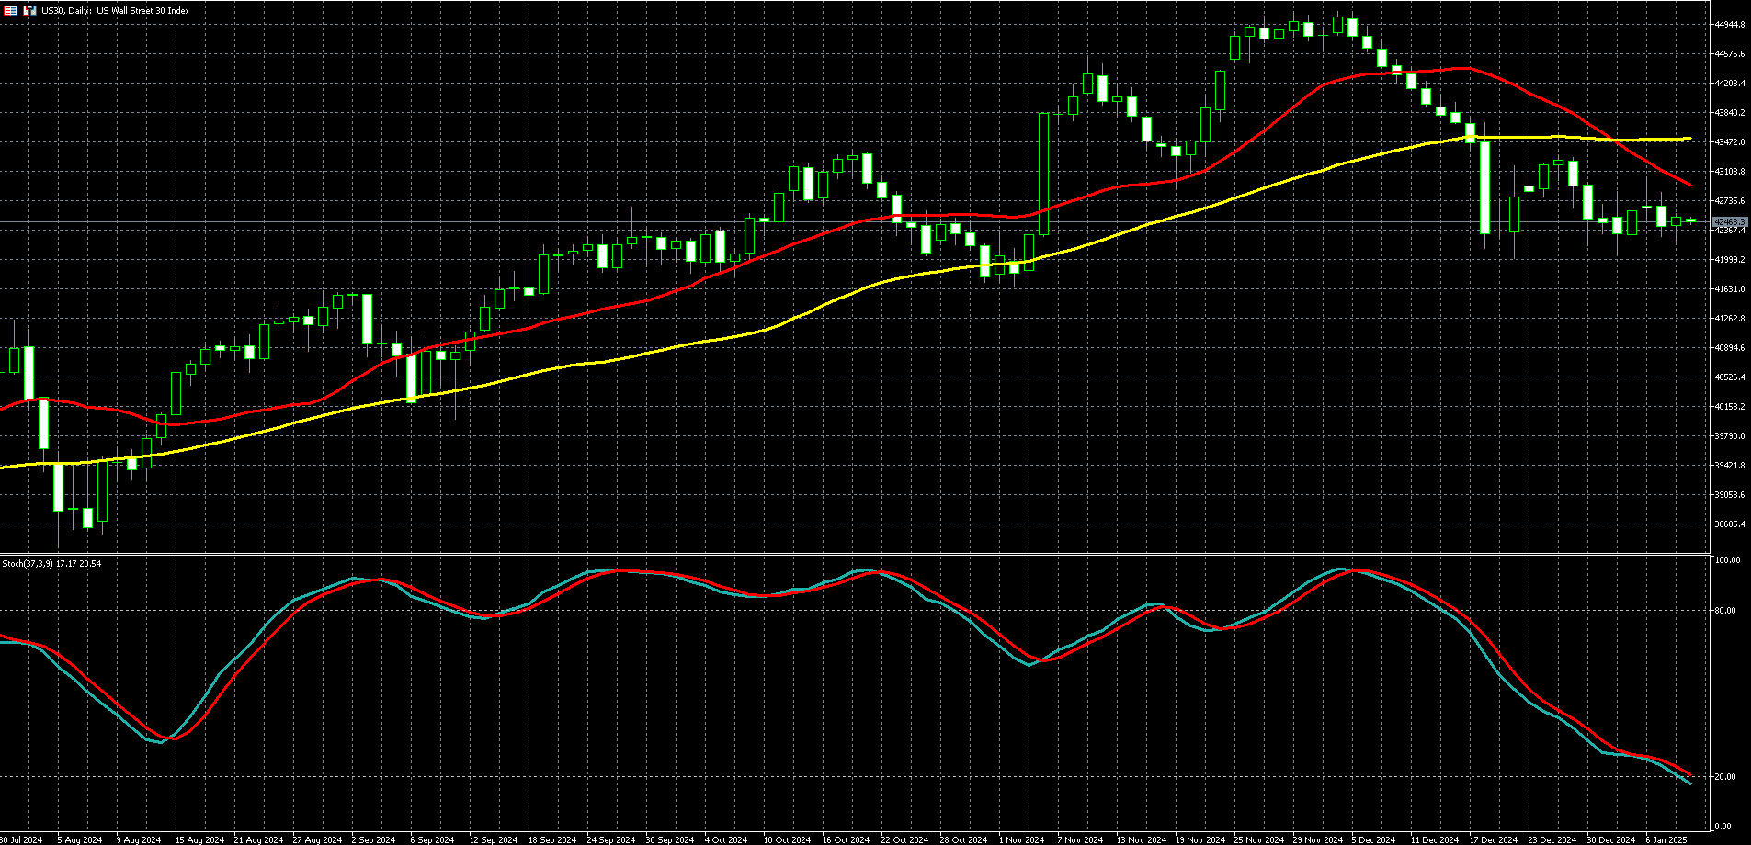
Task: Select the 17 Dec 2024 date label
Action: click(1493, 839)
